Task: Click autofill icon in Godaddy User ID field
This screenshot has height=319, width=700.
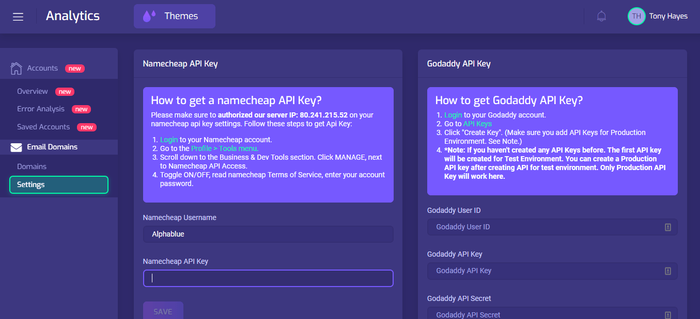Action: tap(668, 227)
